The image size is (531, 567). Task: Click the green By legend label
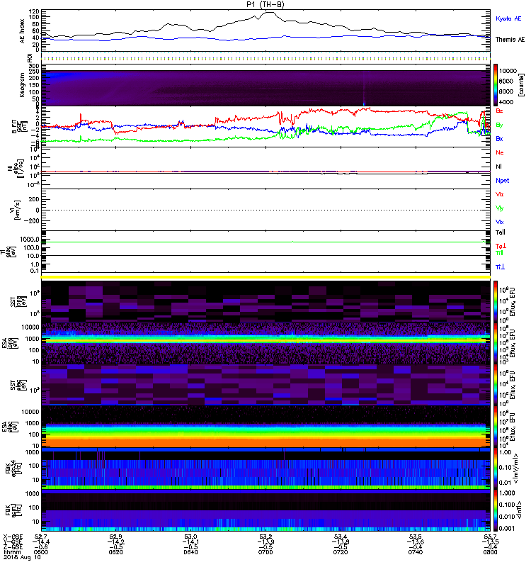point(500,125)
